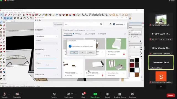Image resolution: width=177 pixels, height=99 pixels.
Task: Open the green Bed YO 120x200 thumbnail
Action: click(x=116, y=44)
